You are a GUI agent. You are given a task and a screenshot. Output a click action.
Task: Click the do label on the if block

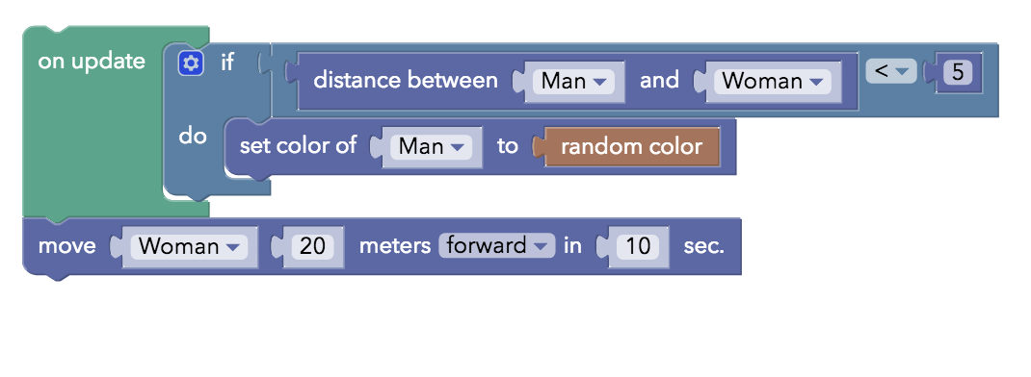pos(193,137)
